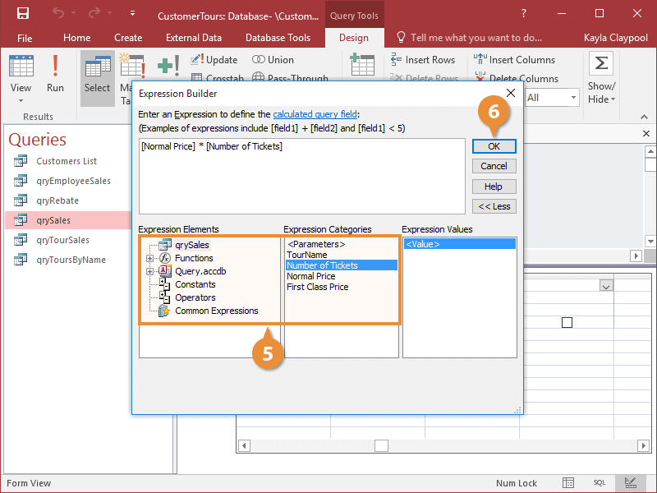Open the Show/Hide dropdown
This screenshot has height=493, width=657.
[x=601, y=93]
